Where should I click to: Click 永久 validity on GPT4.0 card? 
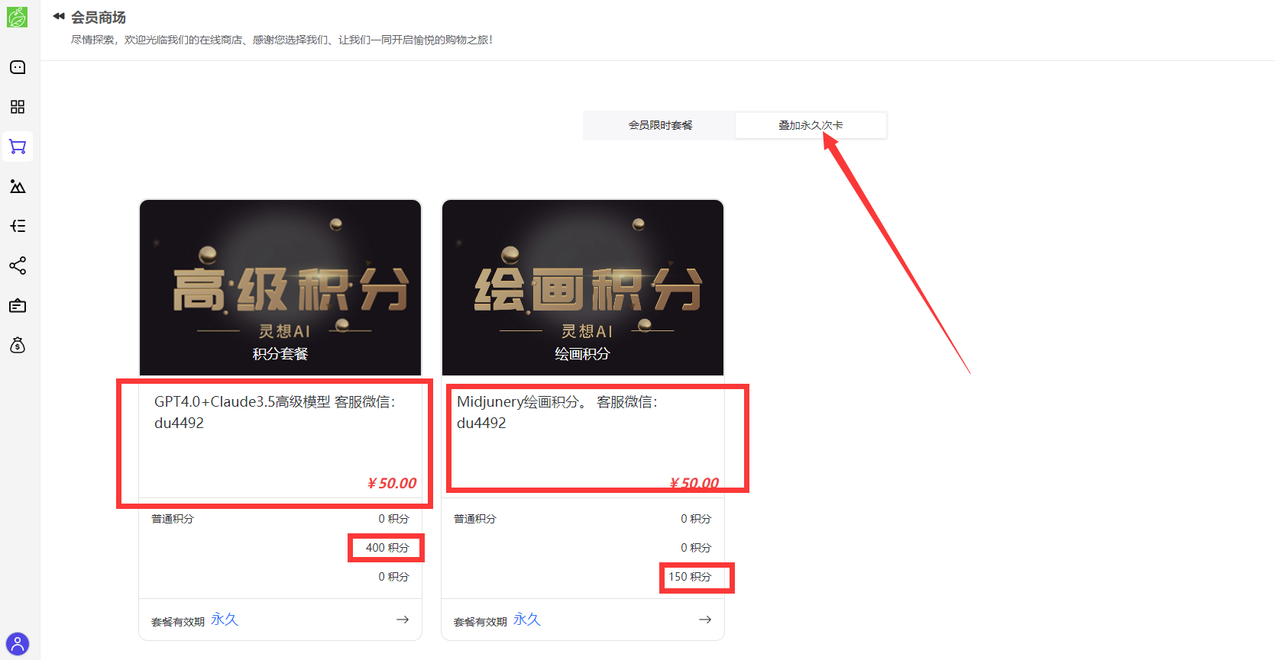pos(225,620)
